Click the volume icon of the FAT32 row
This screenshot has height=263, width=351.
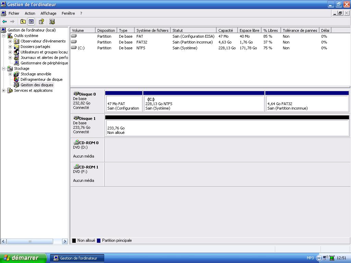pos(74,42)
